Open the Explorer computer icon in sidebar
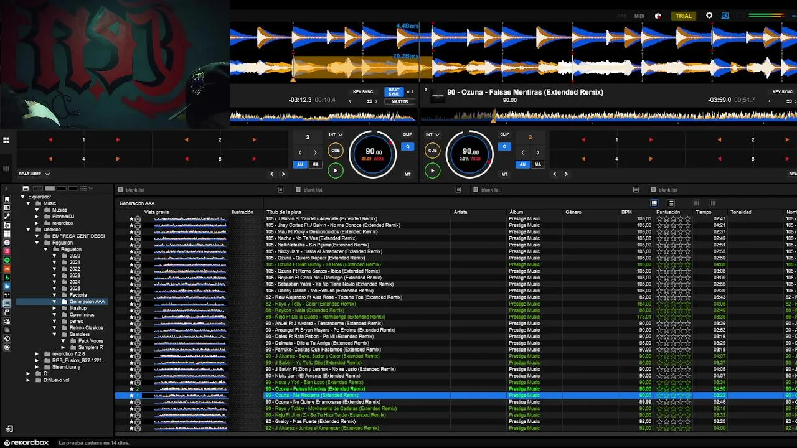797x448 pixels. (x=7, y=303)
